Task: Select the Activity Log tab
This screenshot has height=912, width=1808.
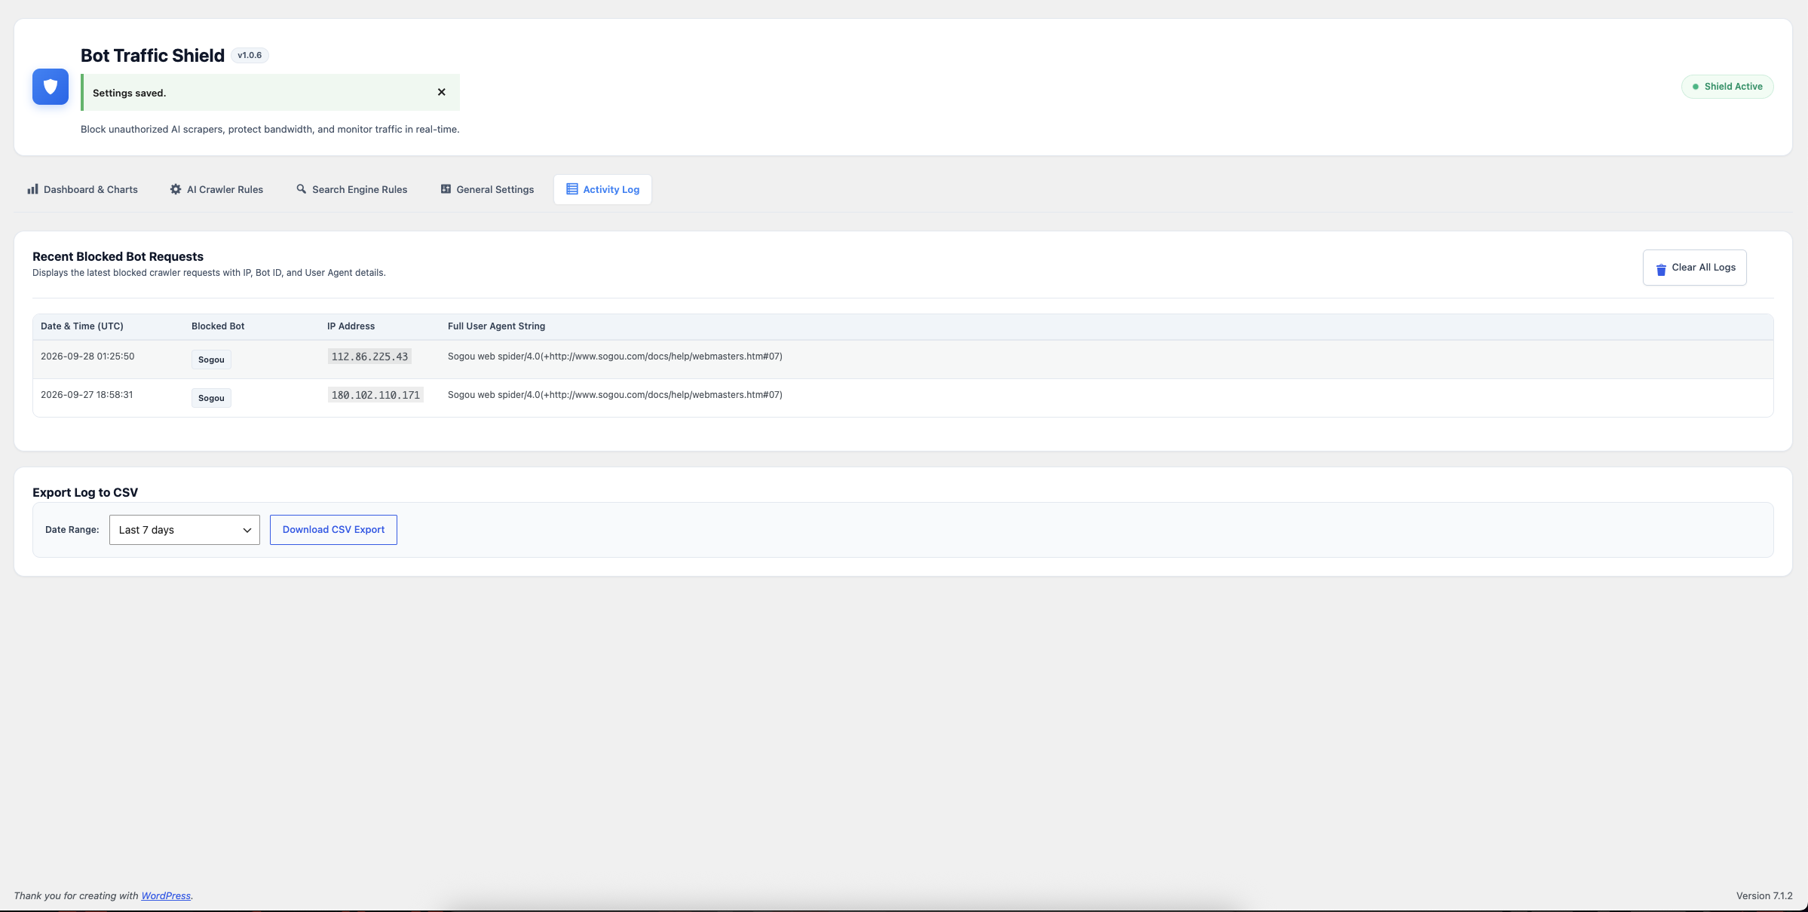Action: tap(602, 189)
